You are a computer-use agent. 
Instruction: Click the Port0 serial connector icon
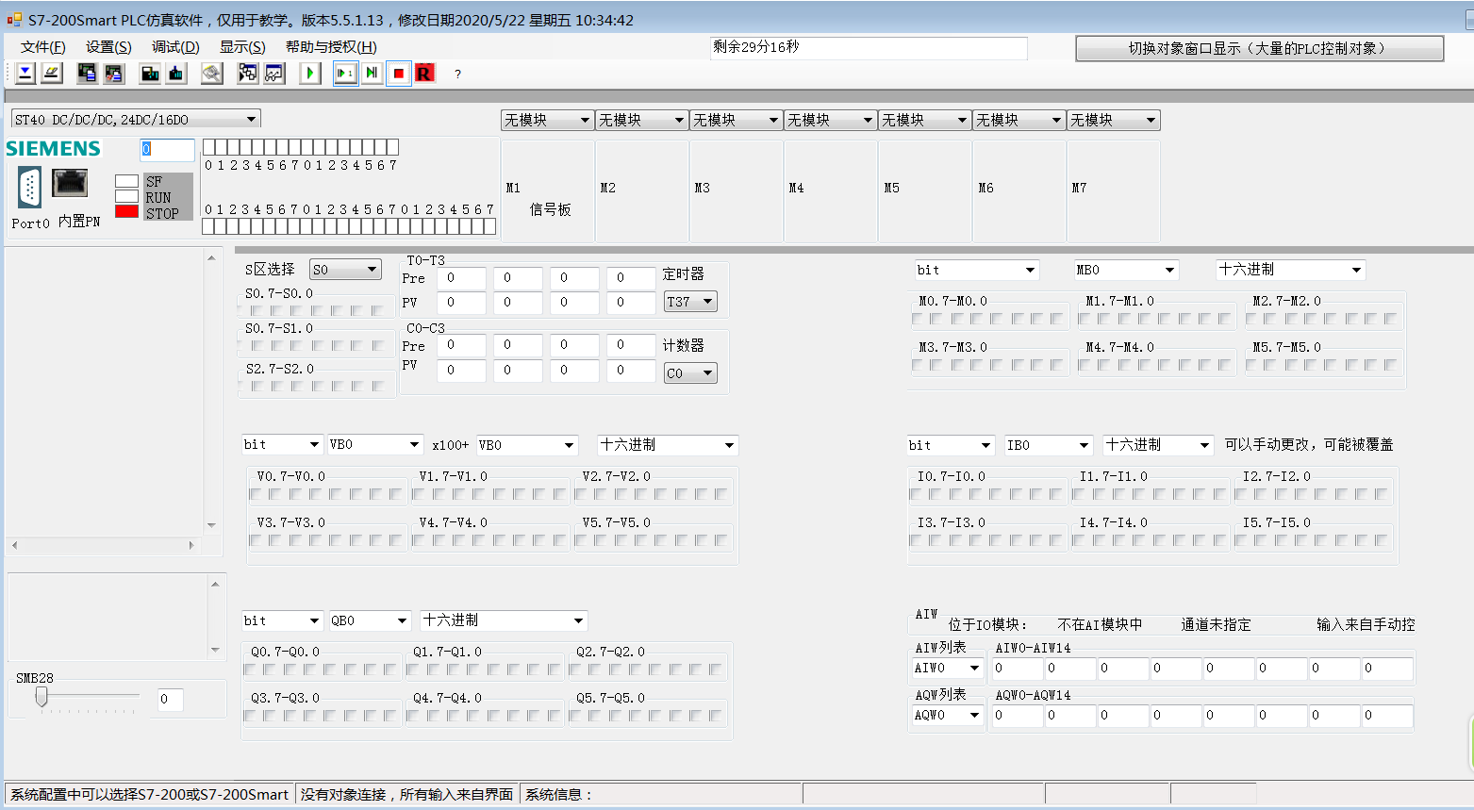(x=29, y=188)
